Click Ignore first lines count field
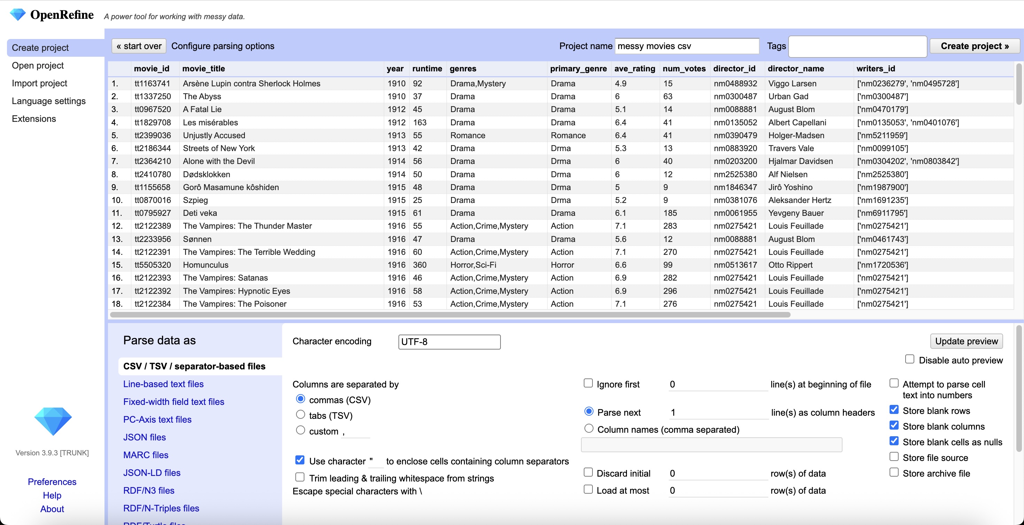The image size is (1024, 525). [718, 384]
